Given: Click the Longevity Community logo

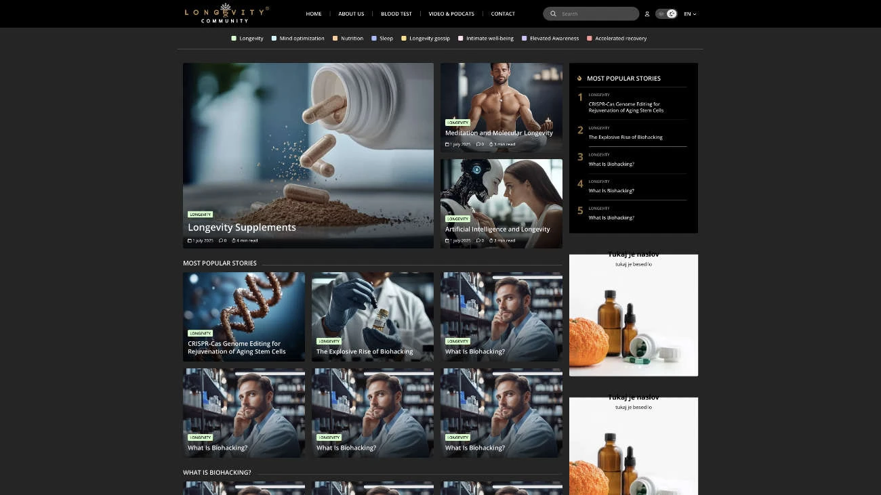Looking at the screenshot, I should [224, 14].
